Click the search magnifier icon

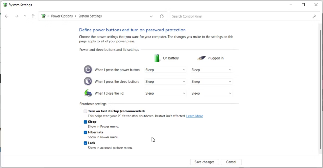pos(314,16)
